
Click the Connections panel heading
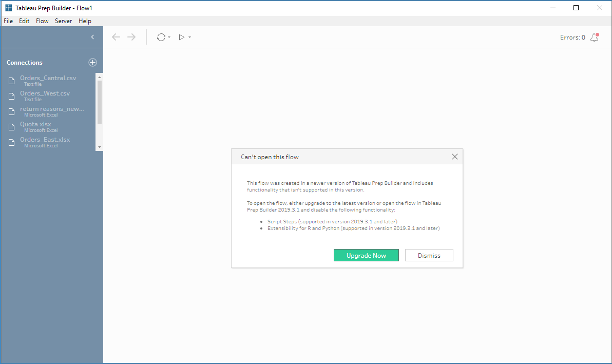click(x=25, y=63)
